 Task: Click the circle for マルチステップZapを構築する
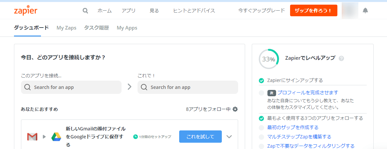pyautogui.click(x=261, y=137)
